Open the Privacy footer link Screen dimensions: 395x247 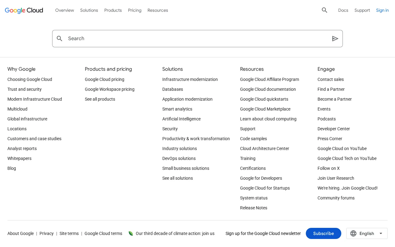click(47, 233)
